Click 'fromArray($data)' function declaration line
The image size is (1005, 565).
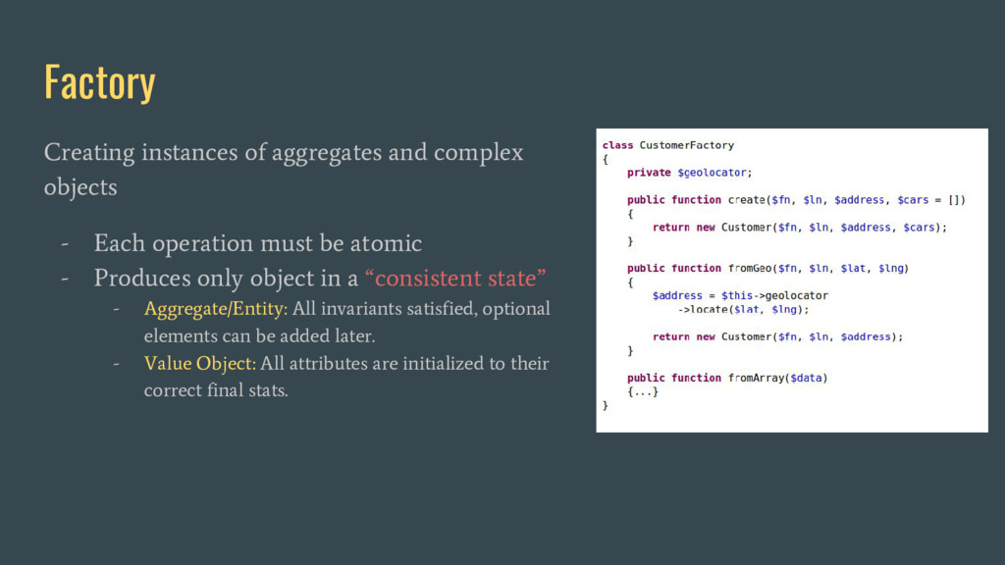[x=727, y=378]
